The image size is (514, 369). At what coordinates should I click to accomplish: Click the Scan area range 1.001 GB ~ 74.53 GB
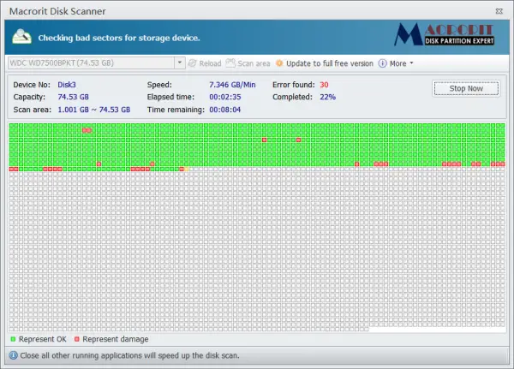pos(93,110)
